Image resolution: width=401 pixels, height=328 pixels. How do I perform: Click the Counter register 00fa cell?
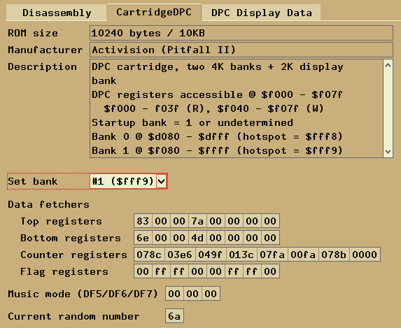303,255
